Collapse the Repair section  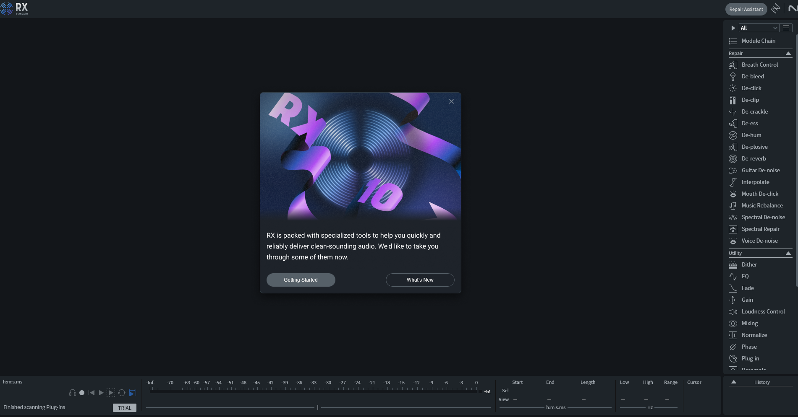(x=788, y=53)
